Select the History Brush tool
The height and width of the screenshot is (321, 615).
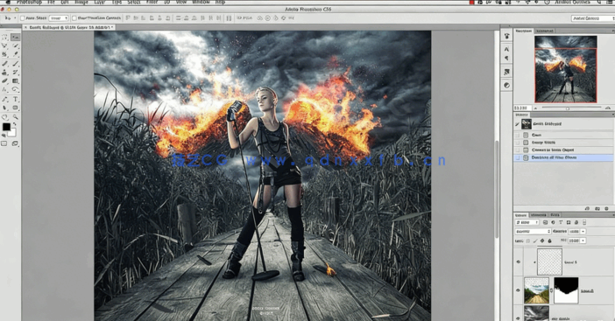pyautogui.click(x=15, y=73)
